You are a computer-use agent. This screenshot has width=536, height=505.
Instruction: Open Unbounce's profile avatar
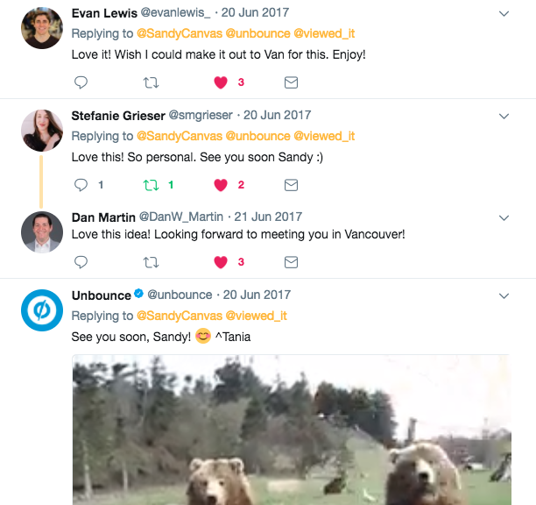point(41,309)
